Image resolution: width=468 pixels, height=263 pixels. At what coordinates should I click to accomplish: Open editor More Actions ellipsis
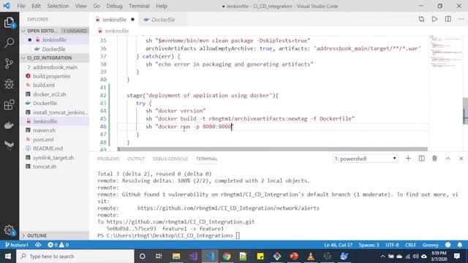point(461,20)
